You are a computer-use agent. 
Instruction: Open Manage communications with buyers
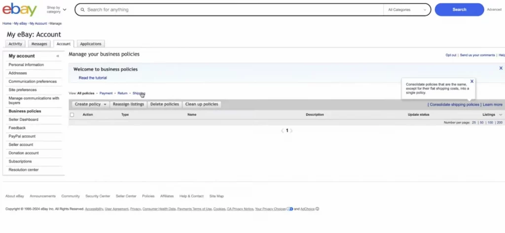pyautogui.click(x=34, y=100)
